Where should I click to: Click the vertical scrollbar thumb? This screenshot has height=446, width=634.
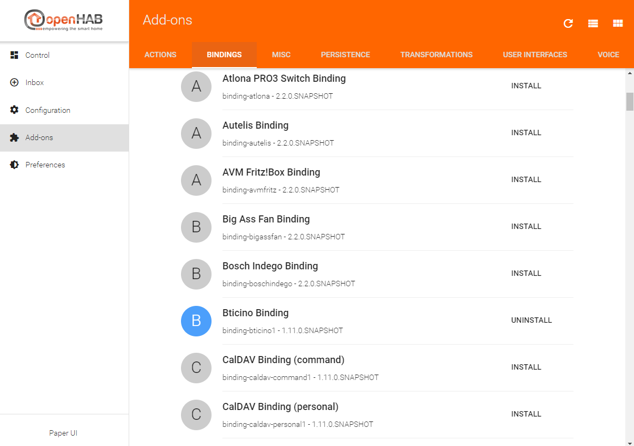[x=630, y=101]
